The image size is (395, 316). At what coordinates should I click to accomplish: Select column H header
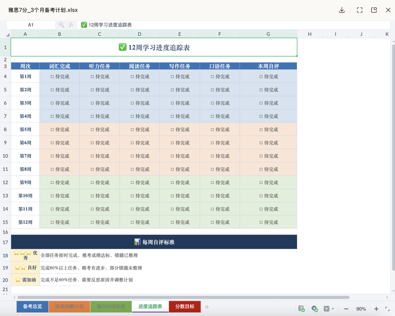tap(310, 34)
